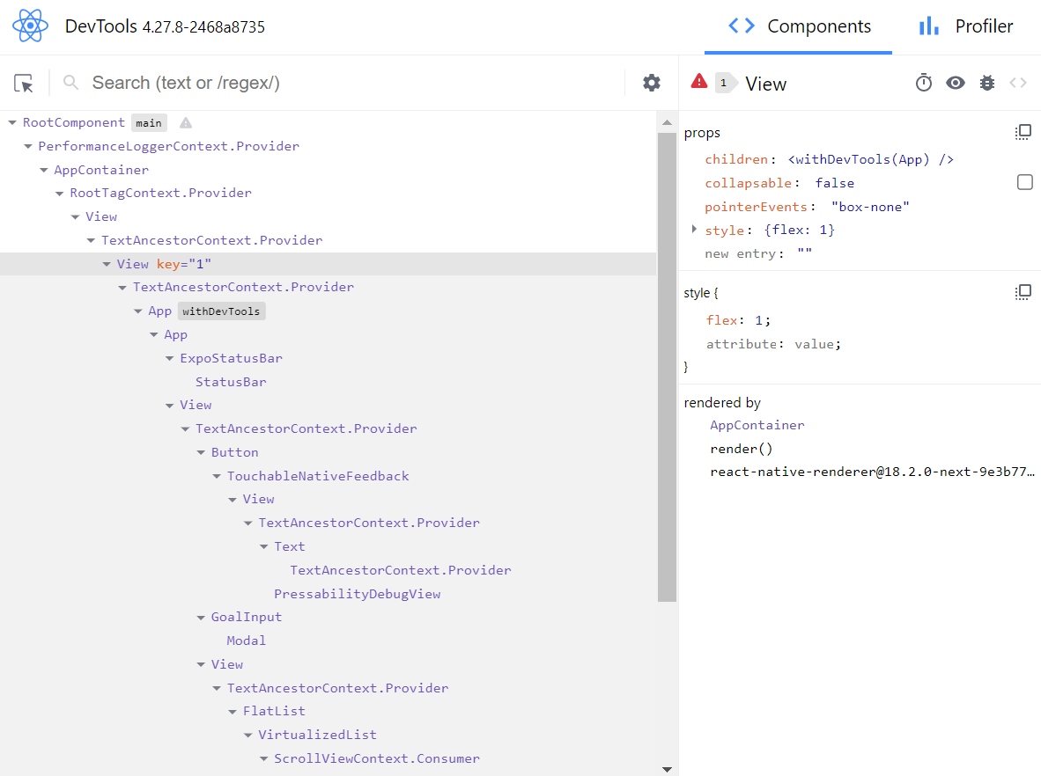Viewport: 1041px width, 776px height.
Task: Toggle the collapsable prop checkbox
Action: (x=1024, y=182)
